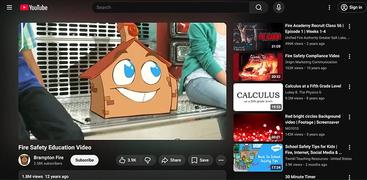Click title '30 Minute Timer'

click(x=300, y=177)
